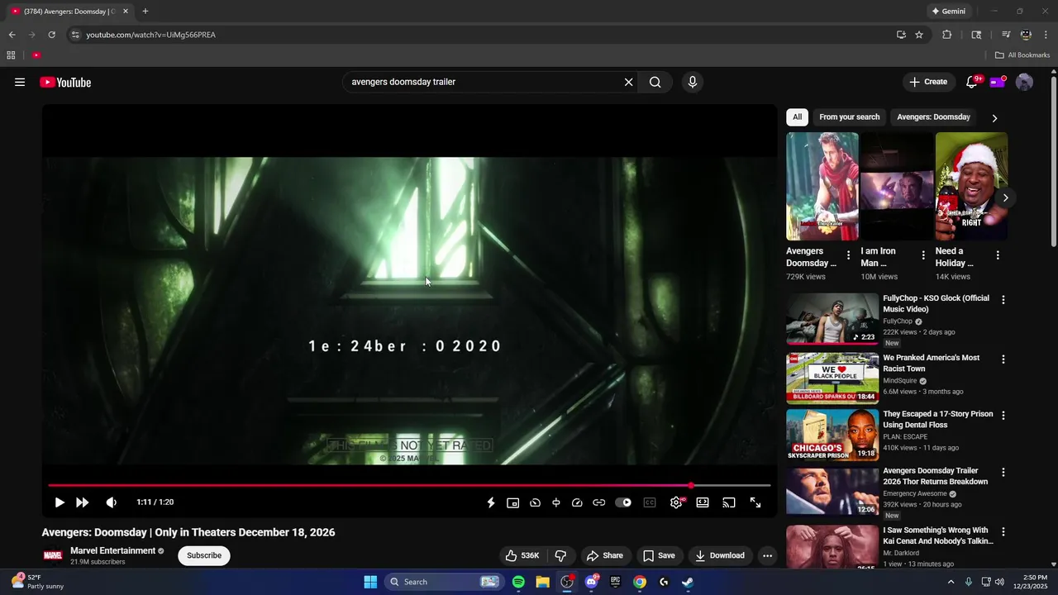Open the Marvel Entertainment channel name
This screenshot has height=595, width=1058.
[112, 550]
